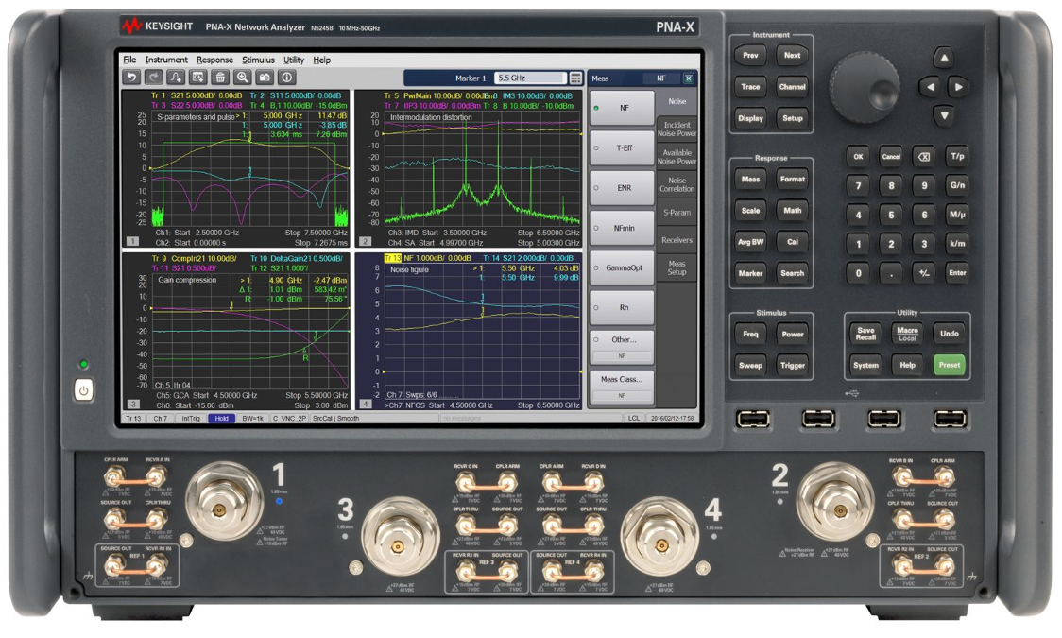
Task: Open the Other... measurement selector
Action: tap(622, 339)
